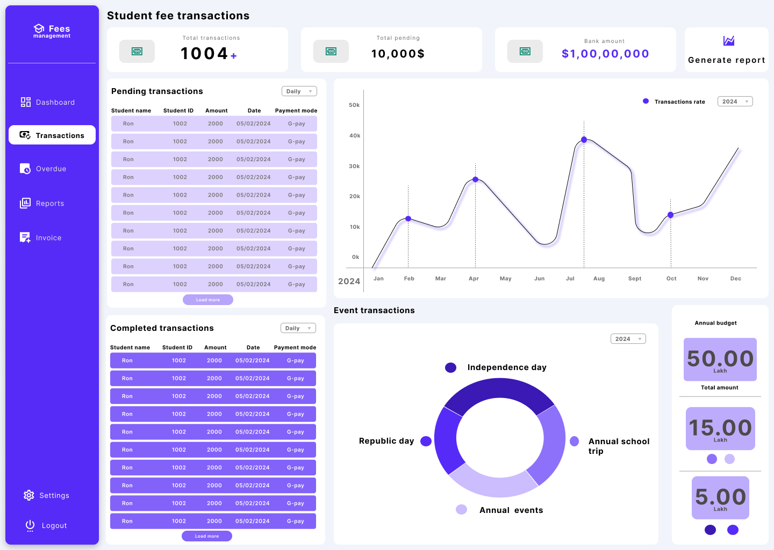Open Settings from the sidebar
This screenshot has width=774, height=550.
54,495
